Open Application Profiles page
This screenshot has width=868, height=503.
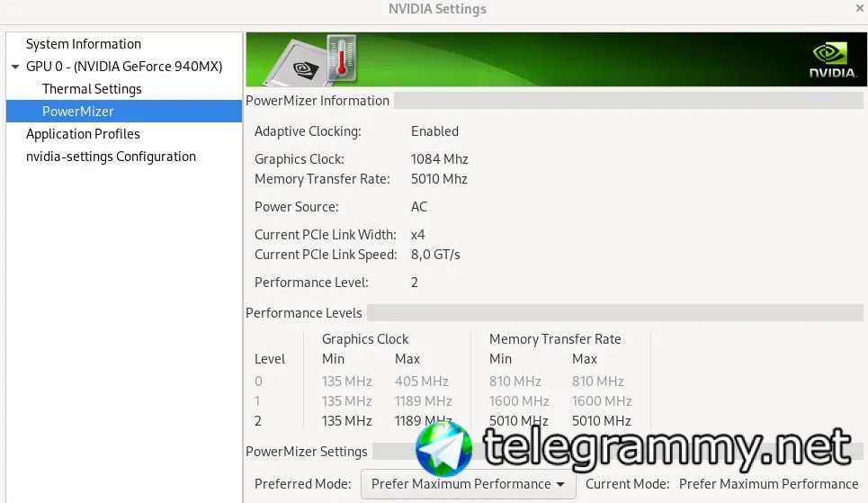point(83,134)
